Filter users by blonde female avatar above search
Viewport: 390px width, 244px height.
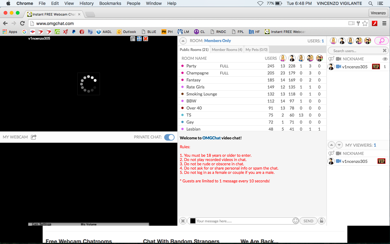(334, 41)
